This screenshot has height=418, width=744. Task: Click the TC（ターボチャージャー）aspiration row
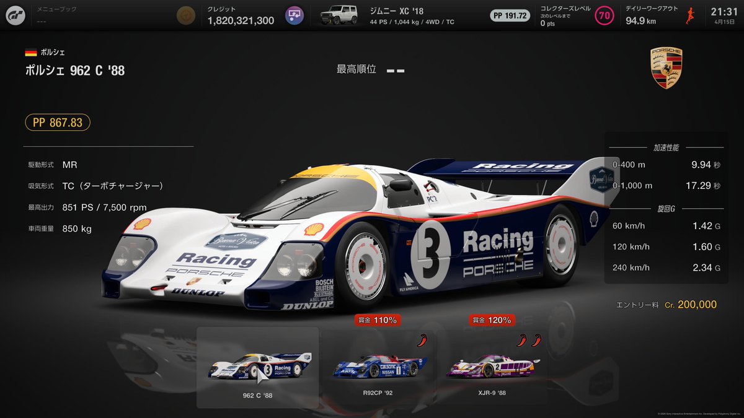click(95, 186)
